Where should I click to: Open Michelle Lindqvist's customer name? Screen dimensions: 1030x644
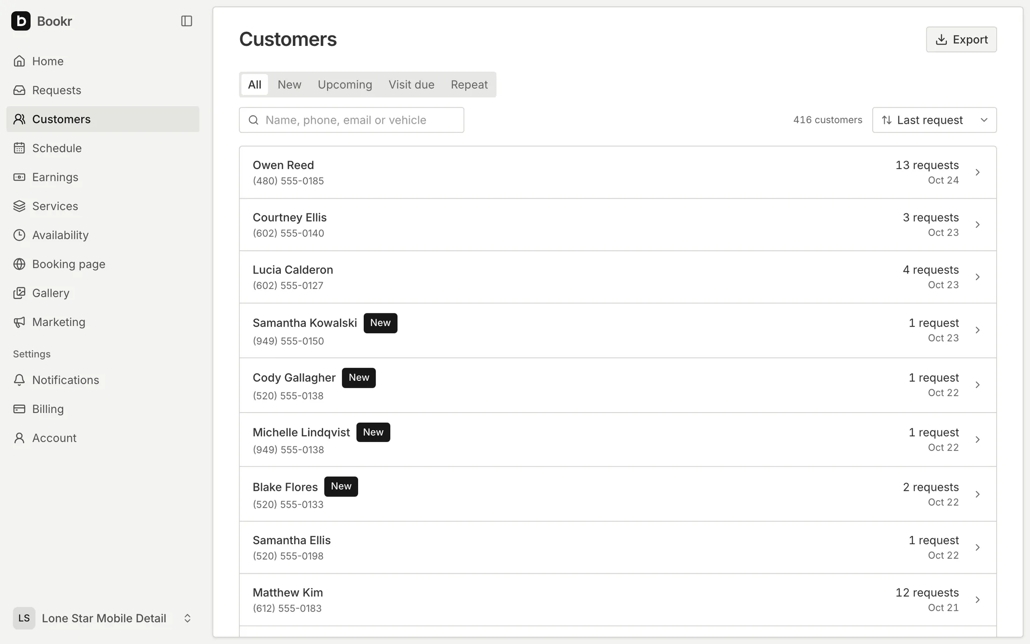301,432
